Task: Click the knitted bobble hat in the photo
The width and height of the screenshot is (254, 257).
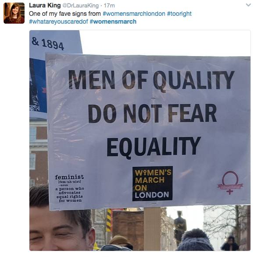Action: pyautogui.click(x=195, y=240)
